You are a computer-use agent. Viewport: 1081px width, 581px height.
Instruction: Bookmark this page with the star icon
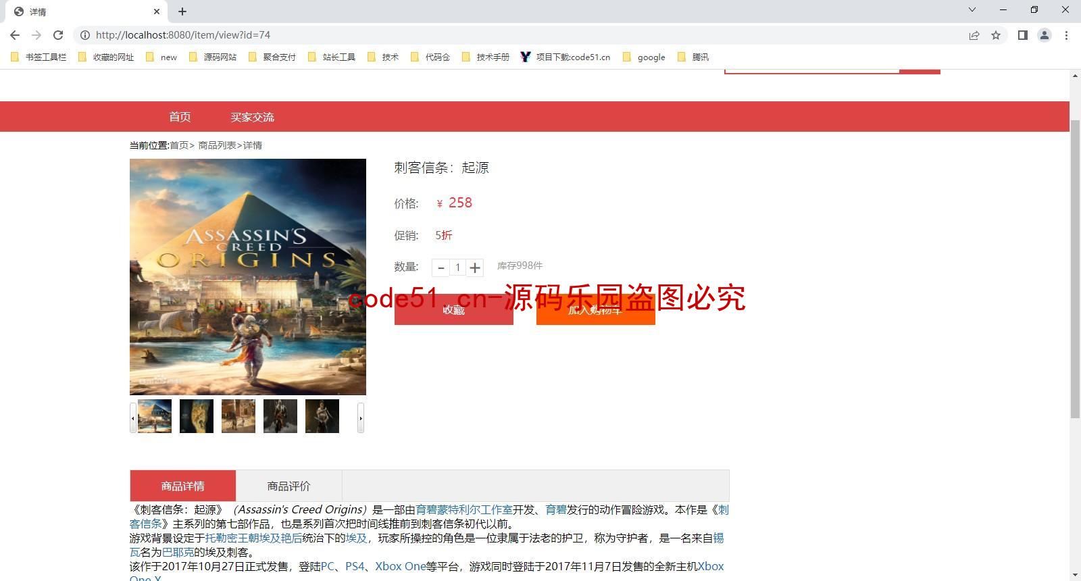click(996, 35)
